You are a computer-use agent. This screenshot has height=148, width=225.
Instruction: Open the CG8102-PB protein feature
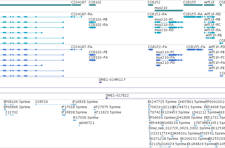(x=92, y=55)
